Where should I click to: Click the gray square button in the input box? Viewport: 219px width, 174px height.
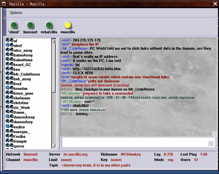(x=211, y=143)
